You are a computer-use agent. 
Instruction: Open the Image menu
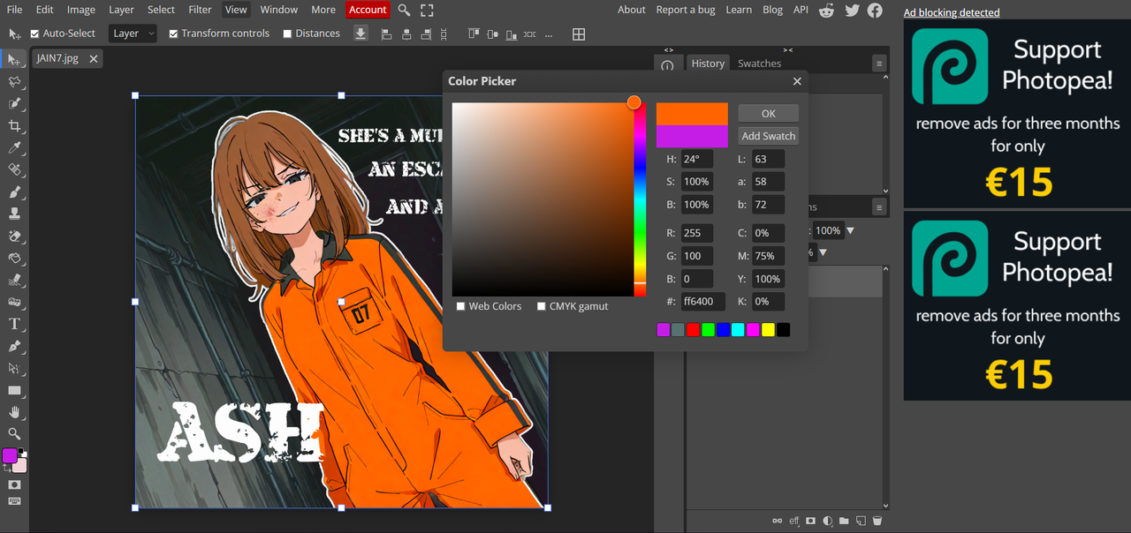tap(81, 10)
